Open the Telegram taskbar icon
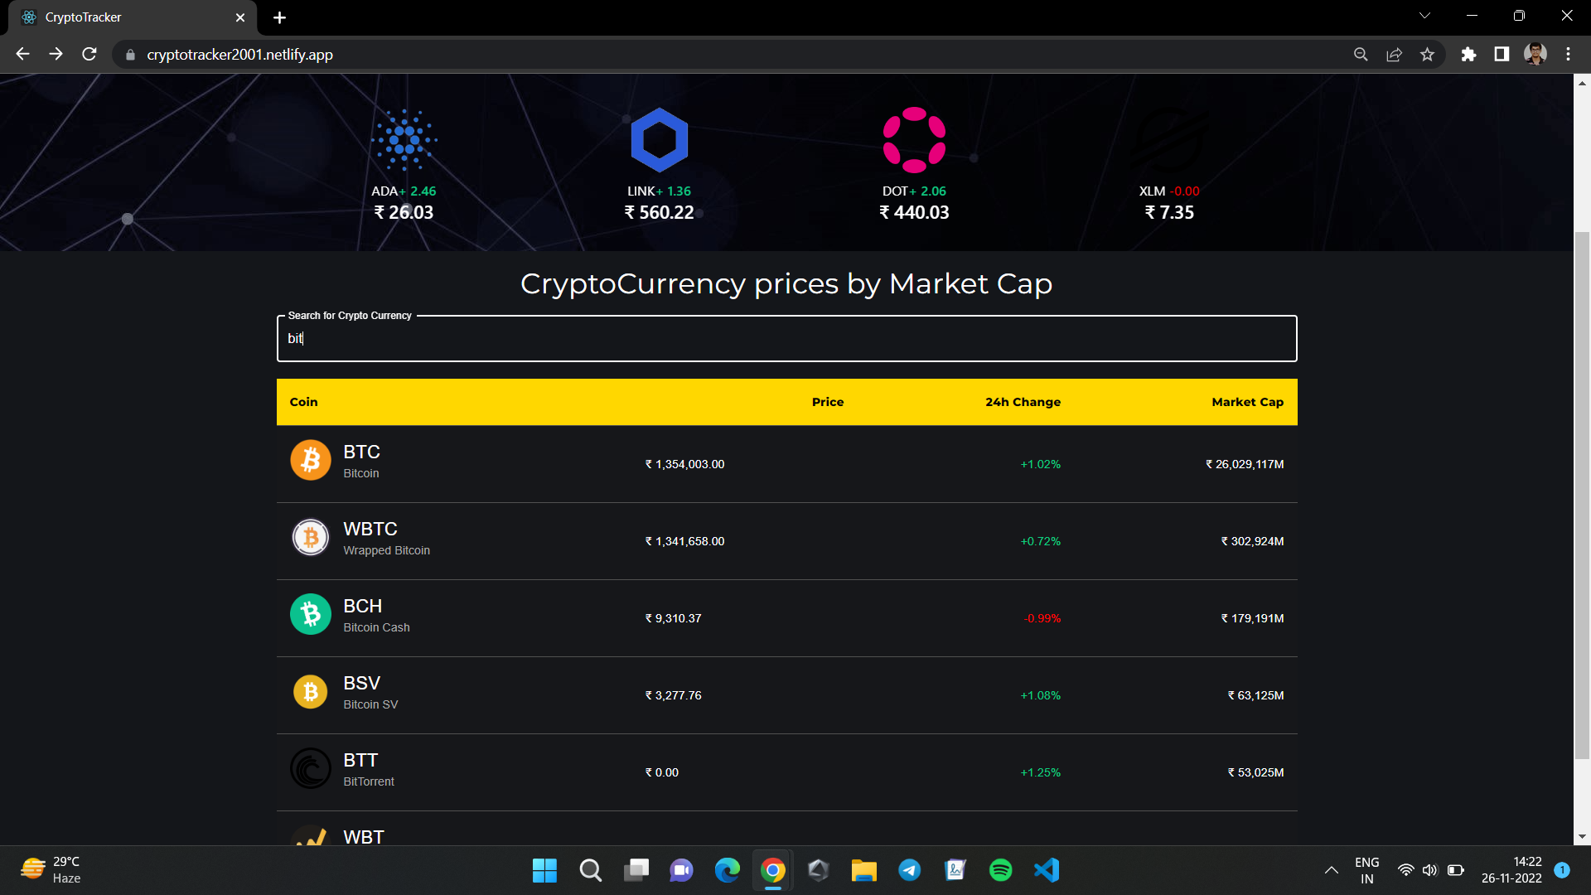1591x895 pixels. (x=909, y=870)
